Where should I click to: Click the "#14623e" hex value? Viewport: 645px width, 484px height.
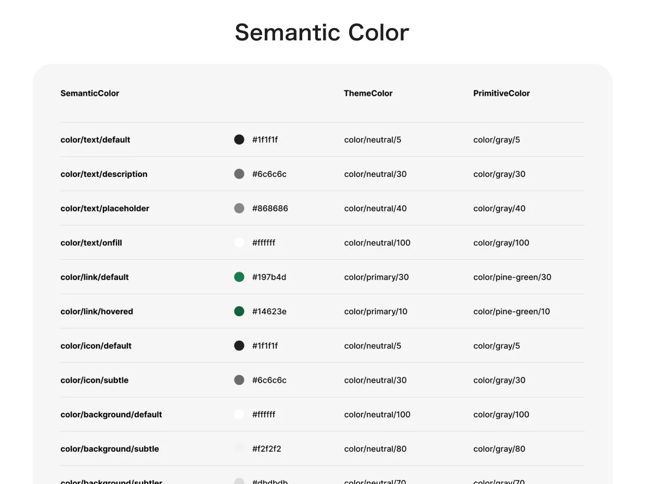point(269,311)
